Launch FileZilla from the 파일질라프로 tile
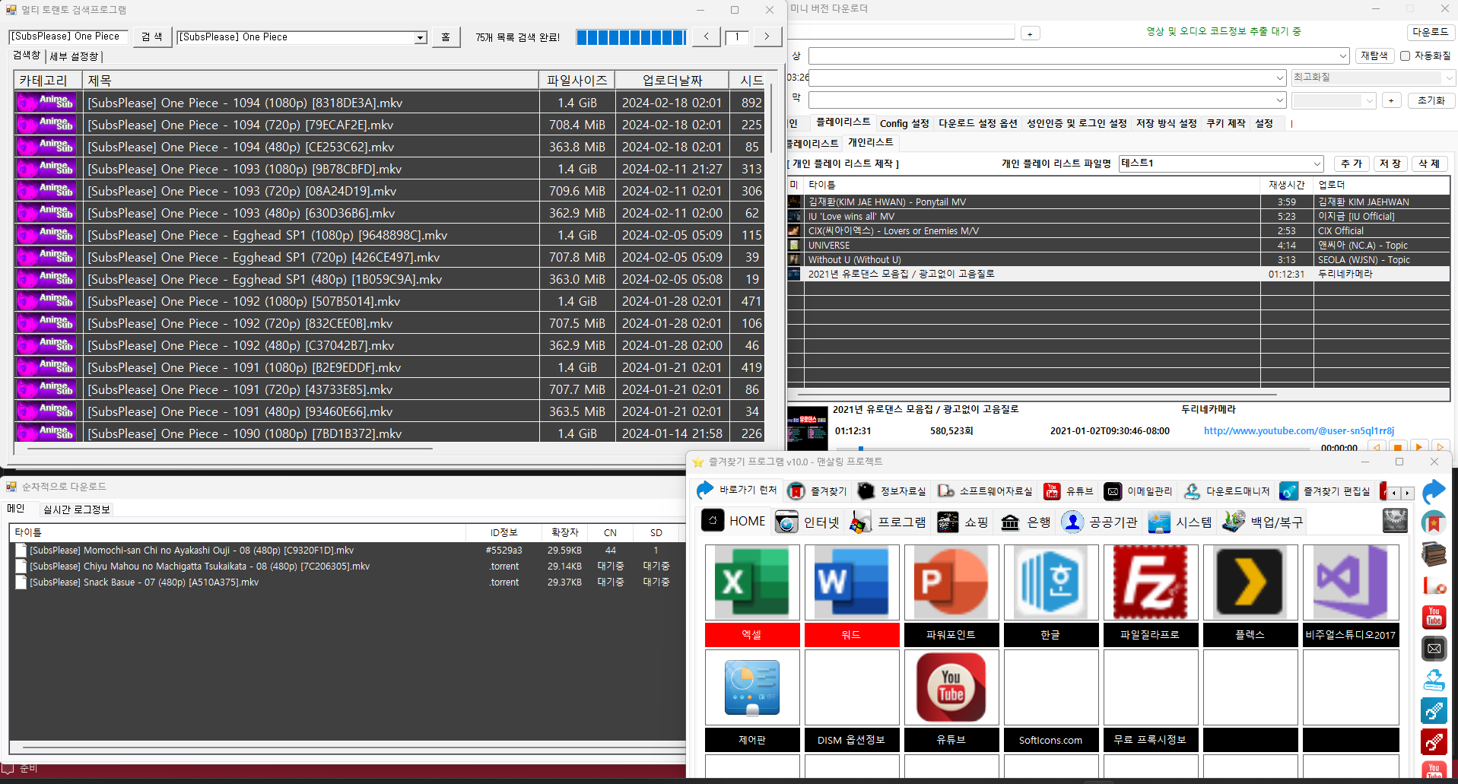1458x784 pixels. tap(1151, 582)
